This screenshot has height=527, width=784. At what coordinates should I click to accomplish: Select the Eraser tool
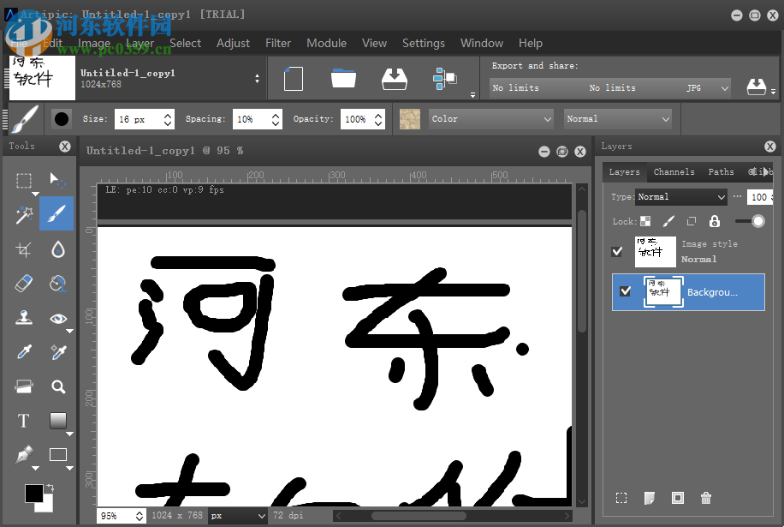(24, 283)
